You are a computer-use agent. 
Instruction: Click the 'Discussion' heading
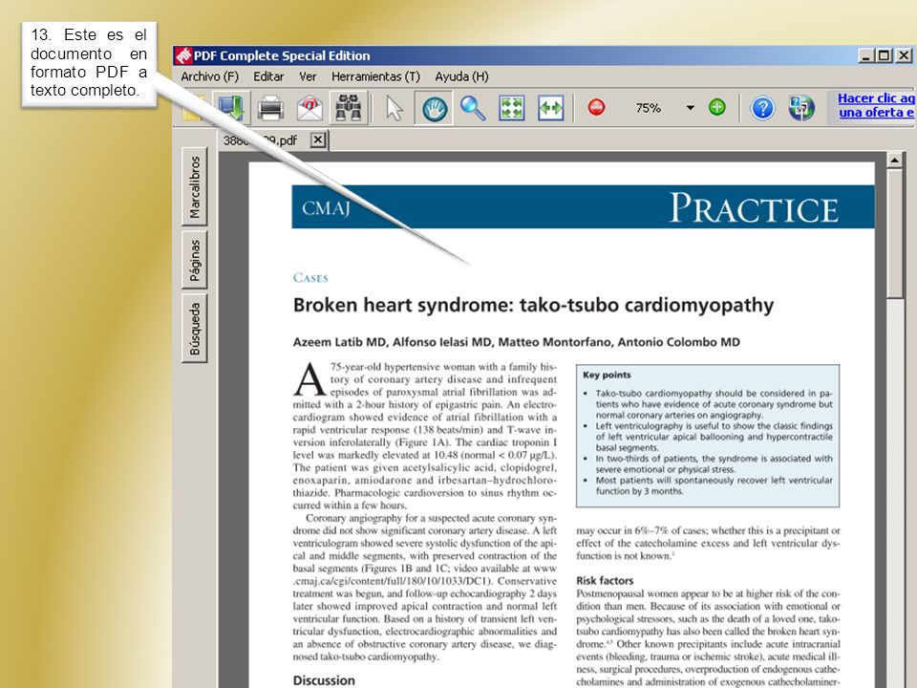[324, 680]
